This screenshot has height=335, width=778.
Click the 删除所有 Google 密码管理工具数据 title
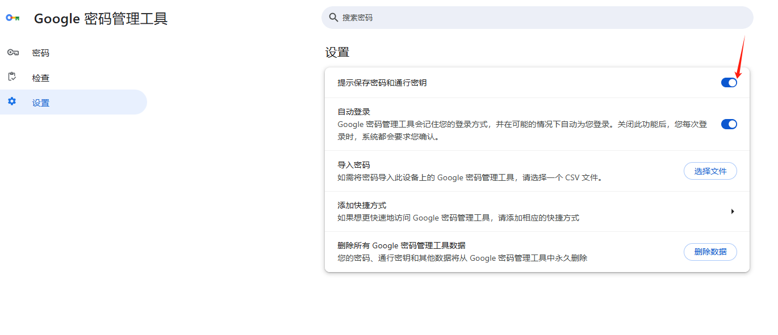(401, 245)
